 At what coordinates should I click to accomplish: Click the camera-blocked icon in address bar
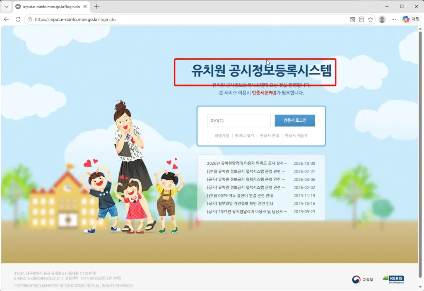point(352,19)
